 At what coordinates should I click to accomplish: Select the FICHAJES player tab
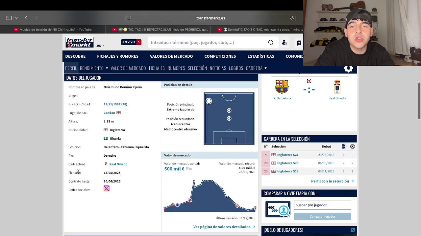[x=157, y=68]
